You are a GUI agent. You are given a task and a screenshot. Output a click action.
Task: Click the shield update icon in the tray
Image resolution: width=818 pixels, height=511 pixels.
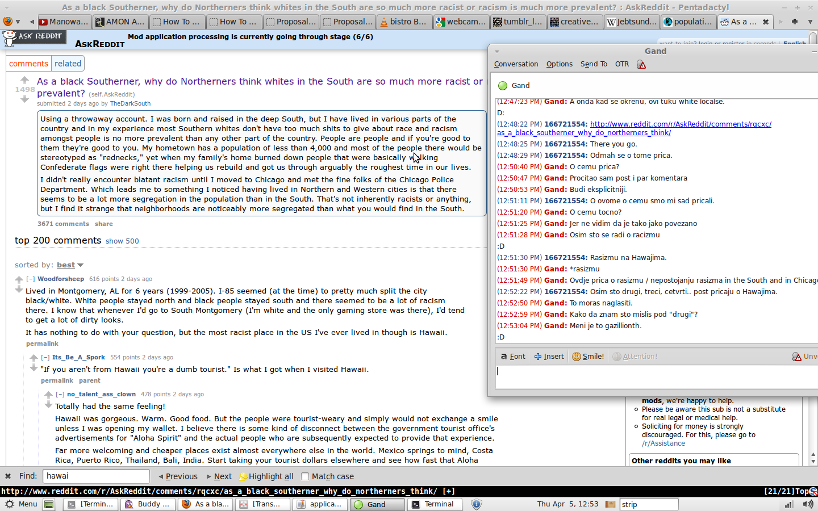[x=477, y=504]
